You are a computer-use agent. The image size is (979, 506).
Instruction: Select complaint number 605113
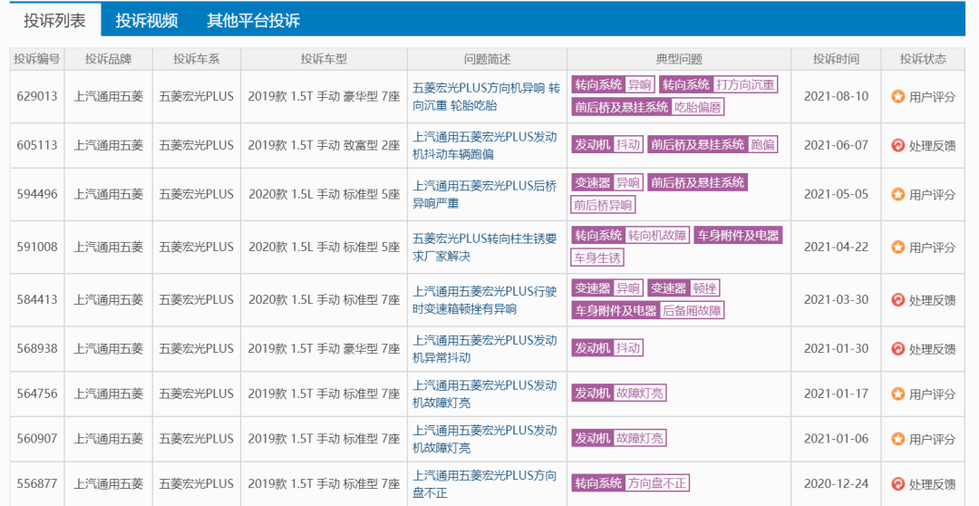point(37,145)
